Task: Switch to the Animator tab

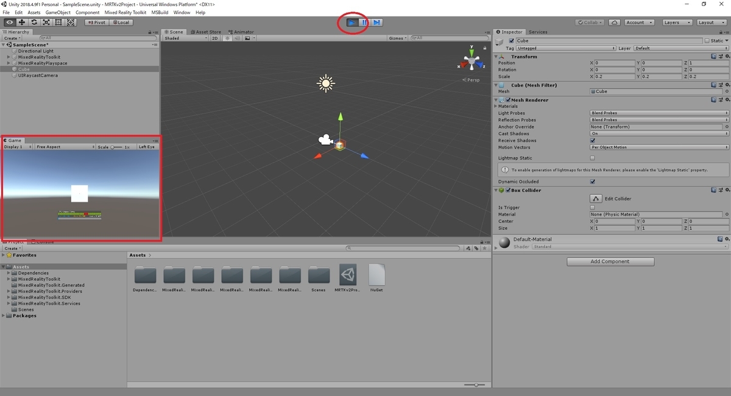Action: [x=241, y=32]
